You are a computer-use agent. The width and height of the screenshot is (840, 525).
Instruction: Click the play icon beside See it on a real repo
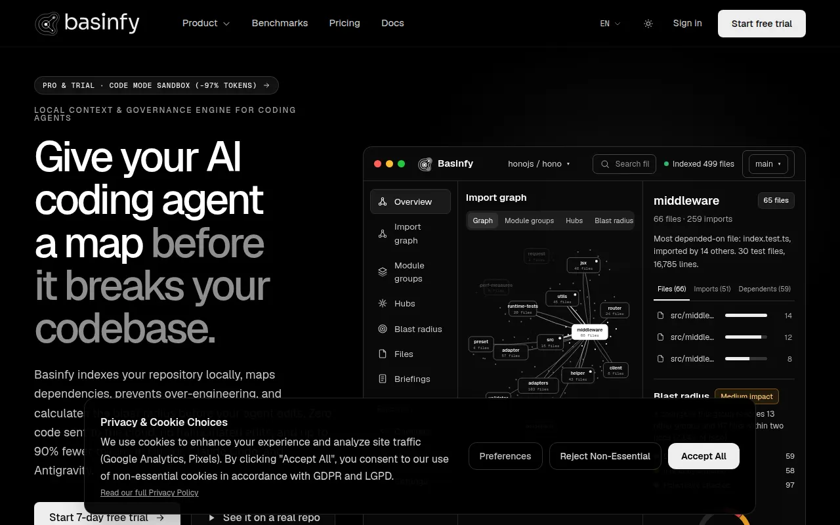(x=212, y=518)
